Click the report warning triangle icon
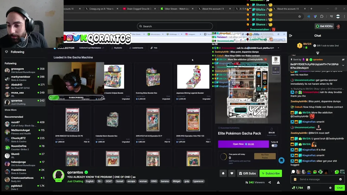 [278, 182]
